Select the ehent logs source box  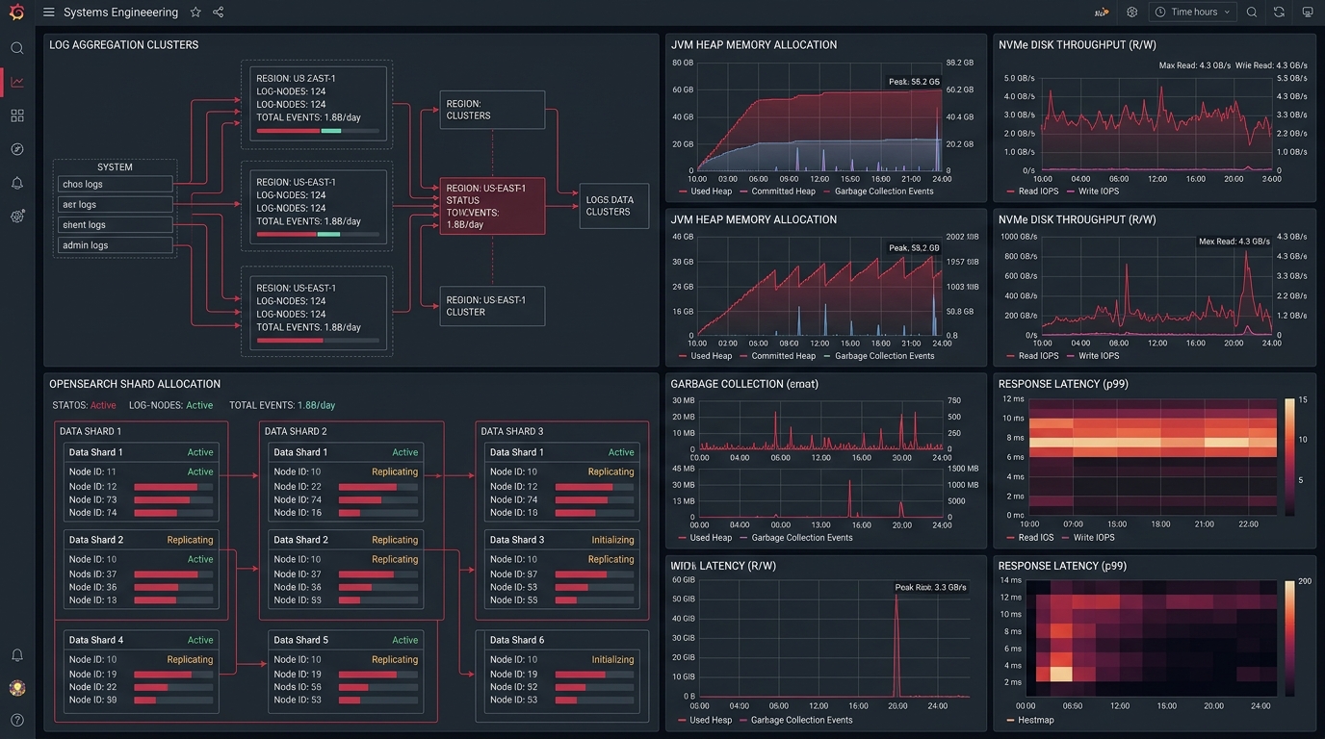[116, 225]
